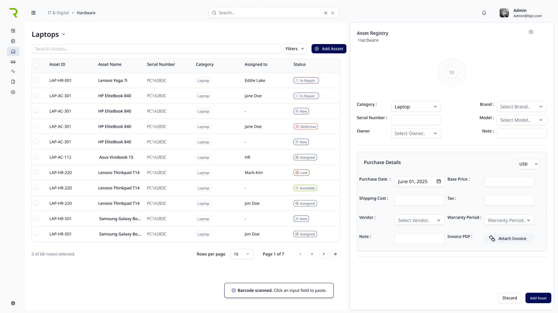Click the settings gear sidebar icon

[x=13, y=92]
